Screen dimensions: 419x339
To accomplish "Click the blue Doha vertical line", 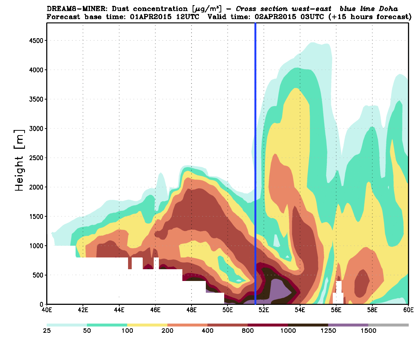I will [255, 163].
